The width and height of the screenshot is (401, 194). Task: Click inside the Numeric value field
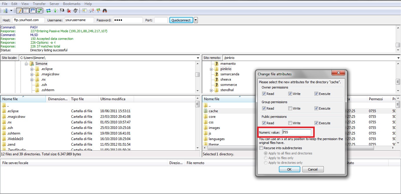point(296,132)
